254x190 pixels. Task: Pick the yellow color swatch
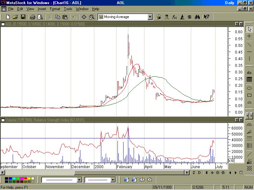point(29,178)
